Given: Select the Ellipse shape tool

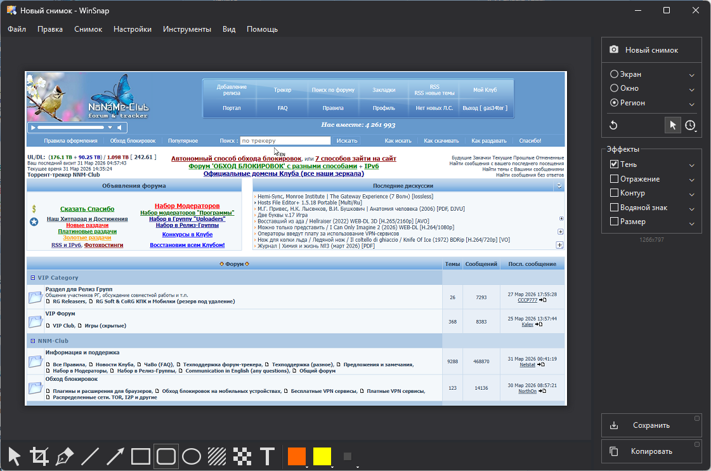Looking at the screenshot, I should point(192,456).
